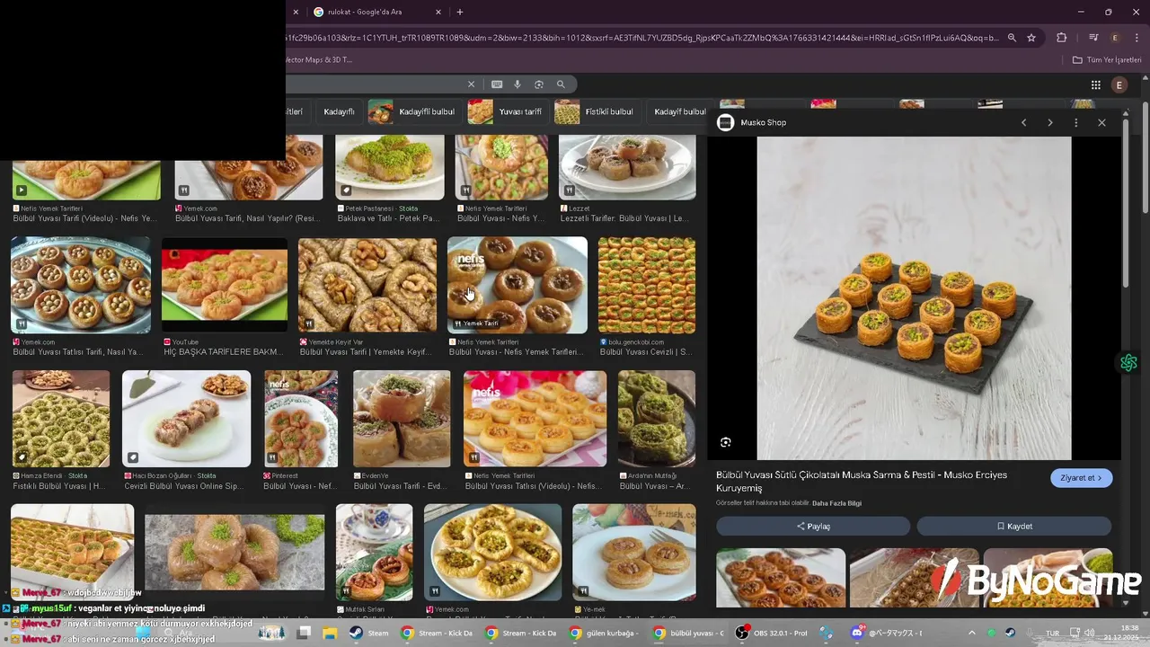The width and height of the screenshot is (1150, 647).
Task: Open the Google account avatar on the page
Action: pyautogui.click(x=1119, y=84)
